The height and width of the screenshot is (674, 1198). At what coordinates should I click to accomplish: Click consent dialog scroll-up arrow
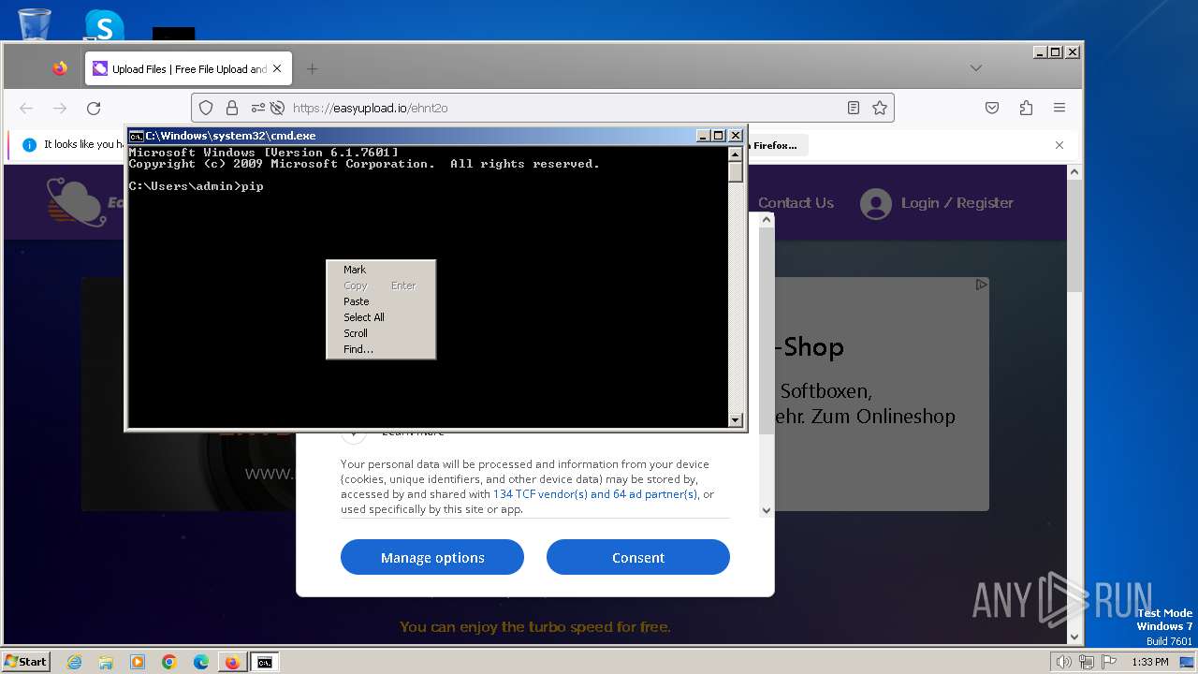[767, 219]
